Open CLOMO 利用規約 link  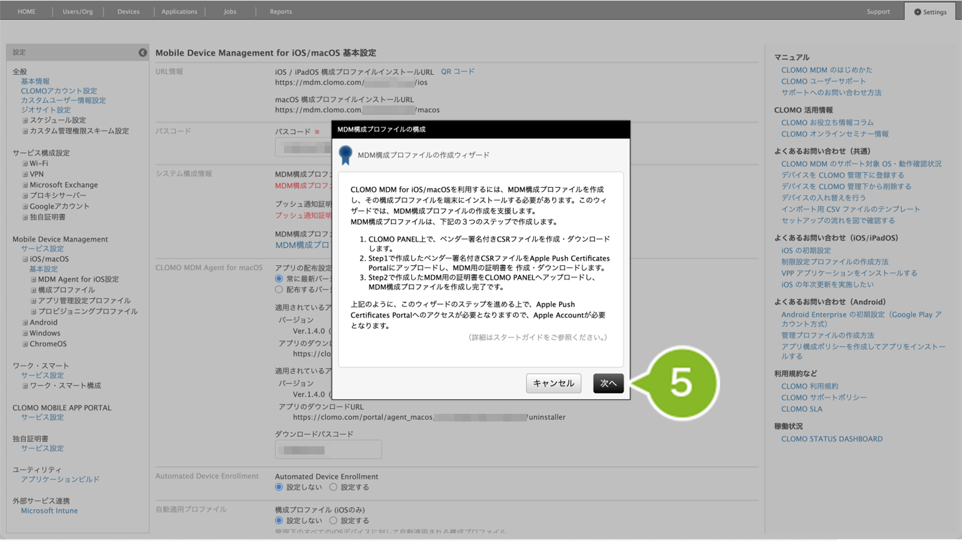809,386
